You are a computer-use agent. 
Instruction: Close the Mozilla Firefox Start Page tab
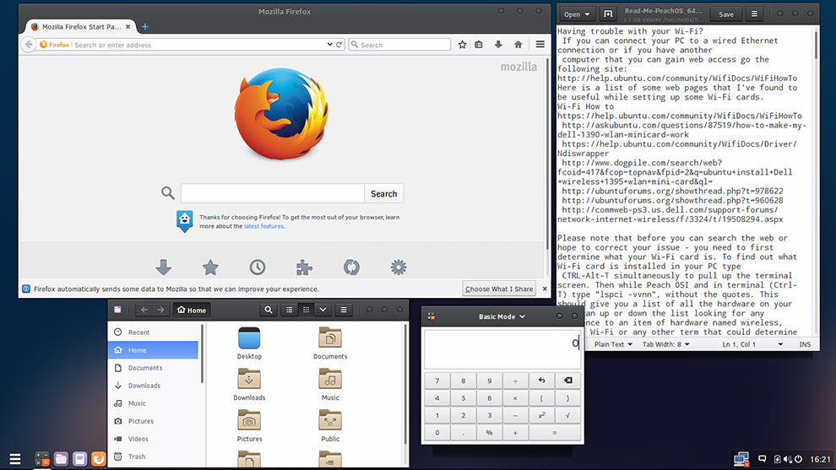pos(128,26)
